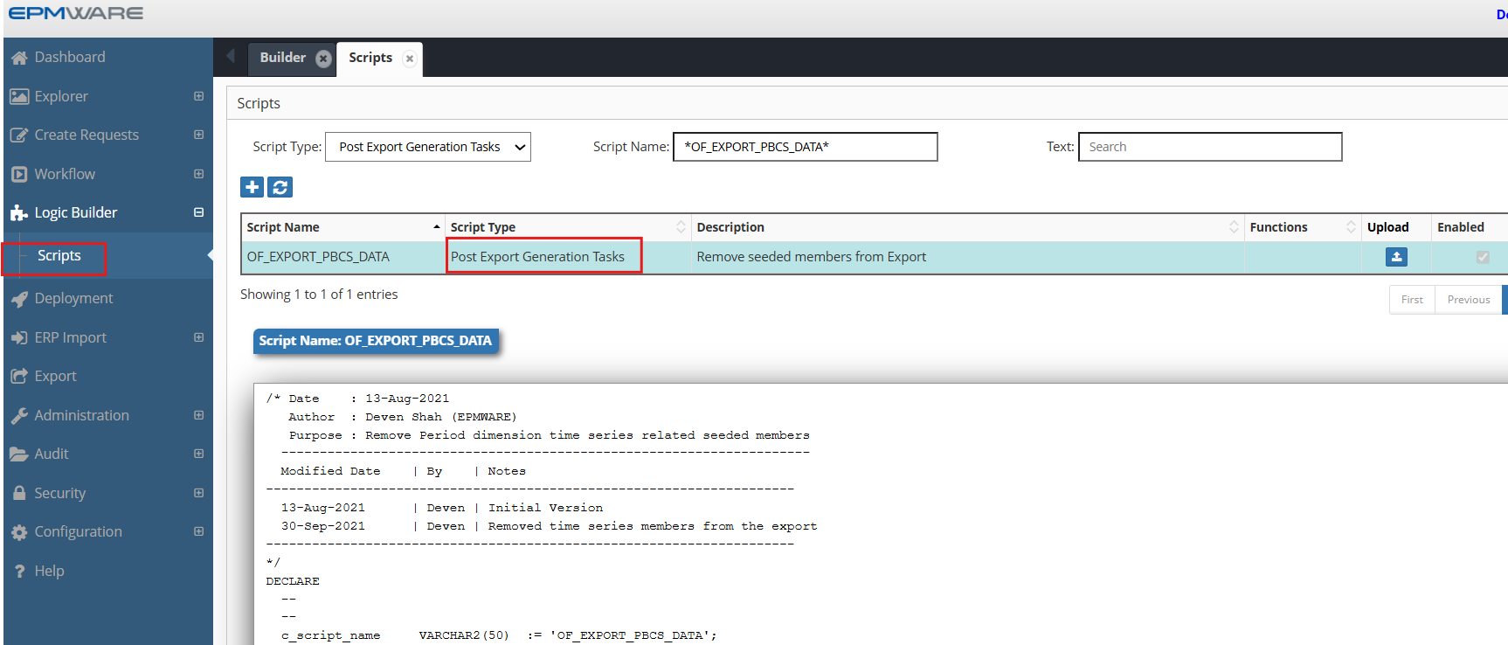Click the Configuration gear icon
Image resolution: width=1508 pixels, height=645 pixels.
coord(19,532)
